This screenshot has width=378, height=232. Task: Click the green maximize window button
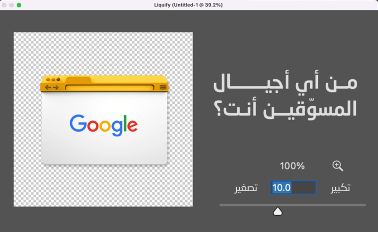[x=19, y=5]
